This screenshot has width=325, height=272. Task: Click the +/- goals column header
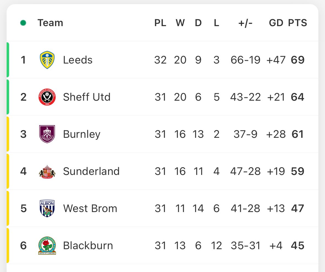pyautogui.click(x=245, y=23)
